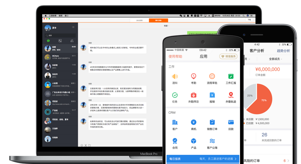This screenshot has height=164, width=301.
Task: Open the 销售订单 sales order icon
Action: pos(212,122)
